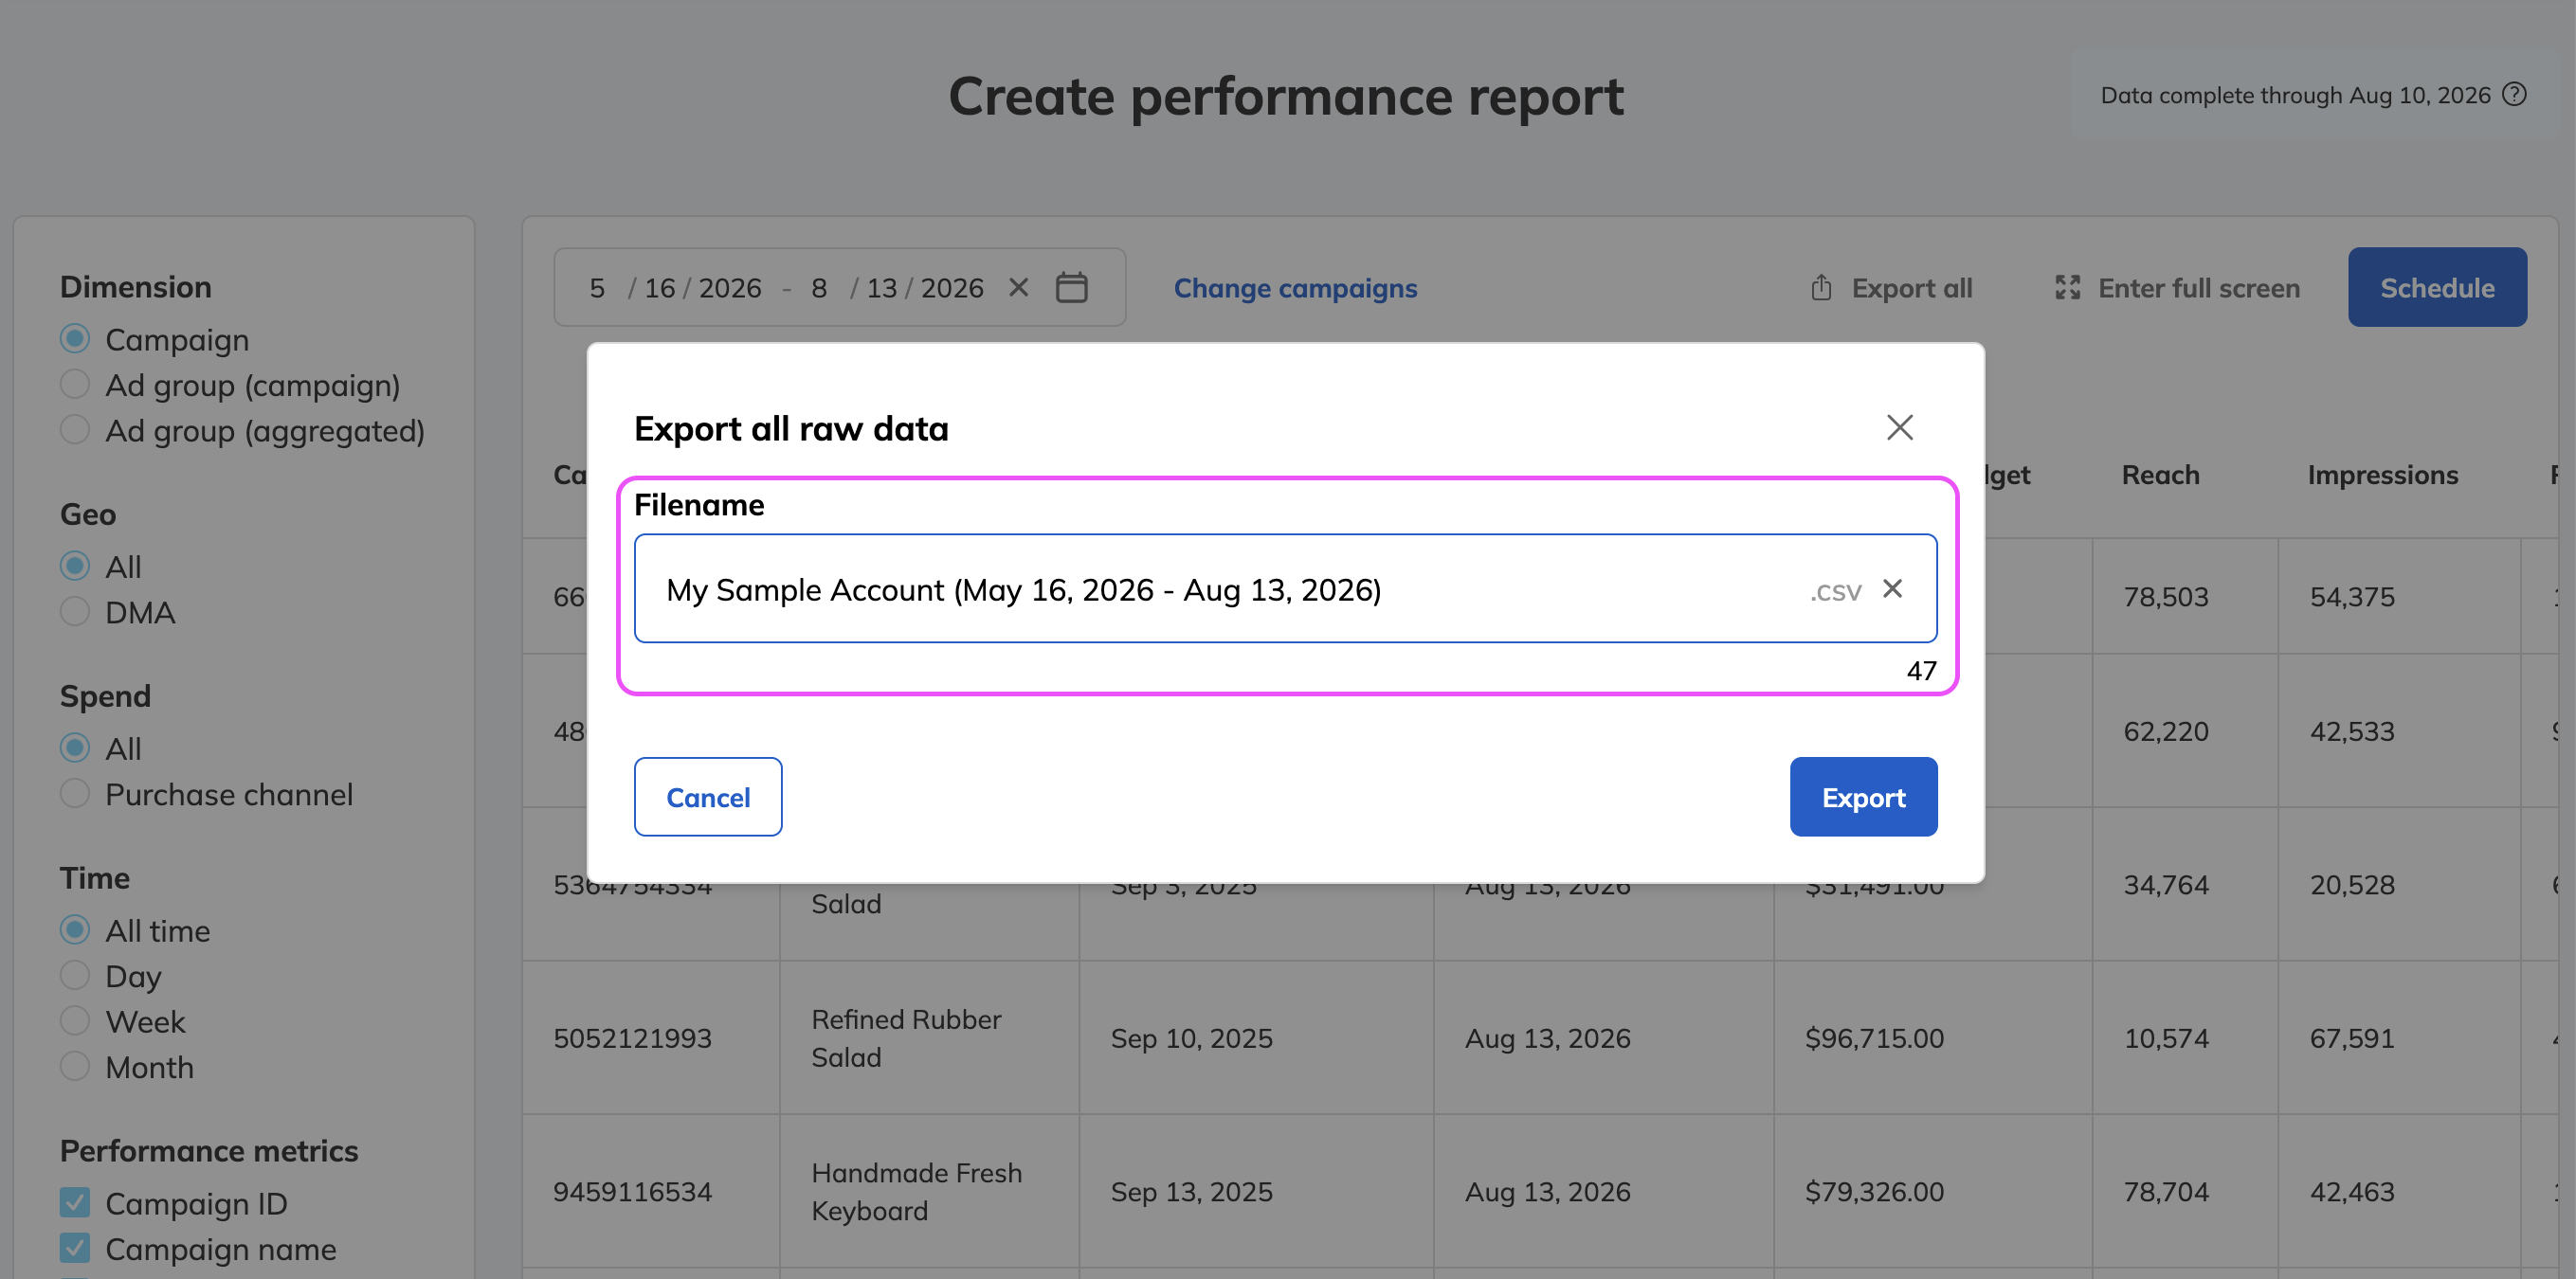Click the $96,715.00 budget cell
Image resolution: width=2576 pixels, height=1279 pixels.
tap(1874, 1038)
